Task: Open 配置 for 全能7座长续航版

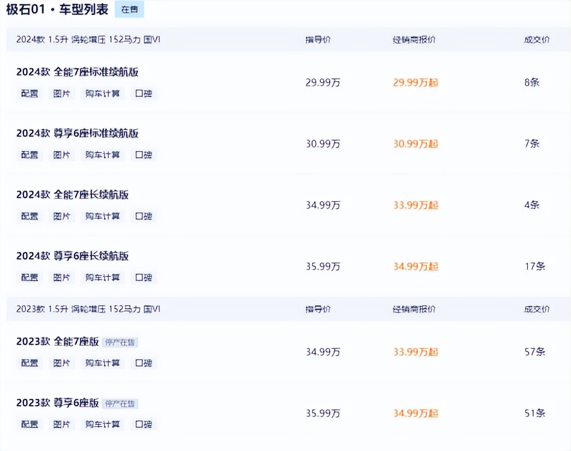Action: point(30,216)
